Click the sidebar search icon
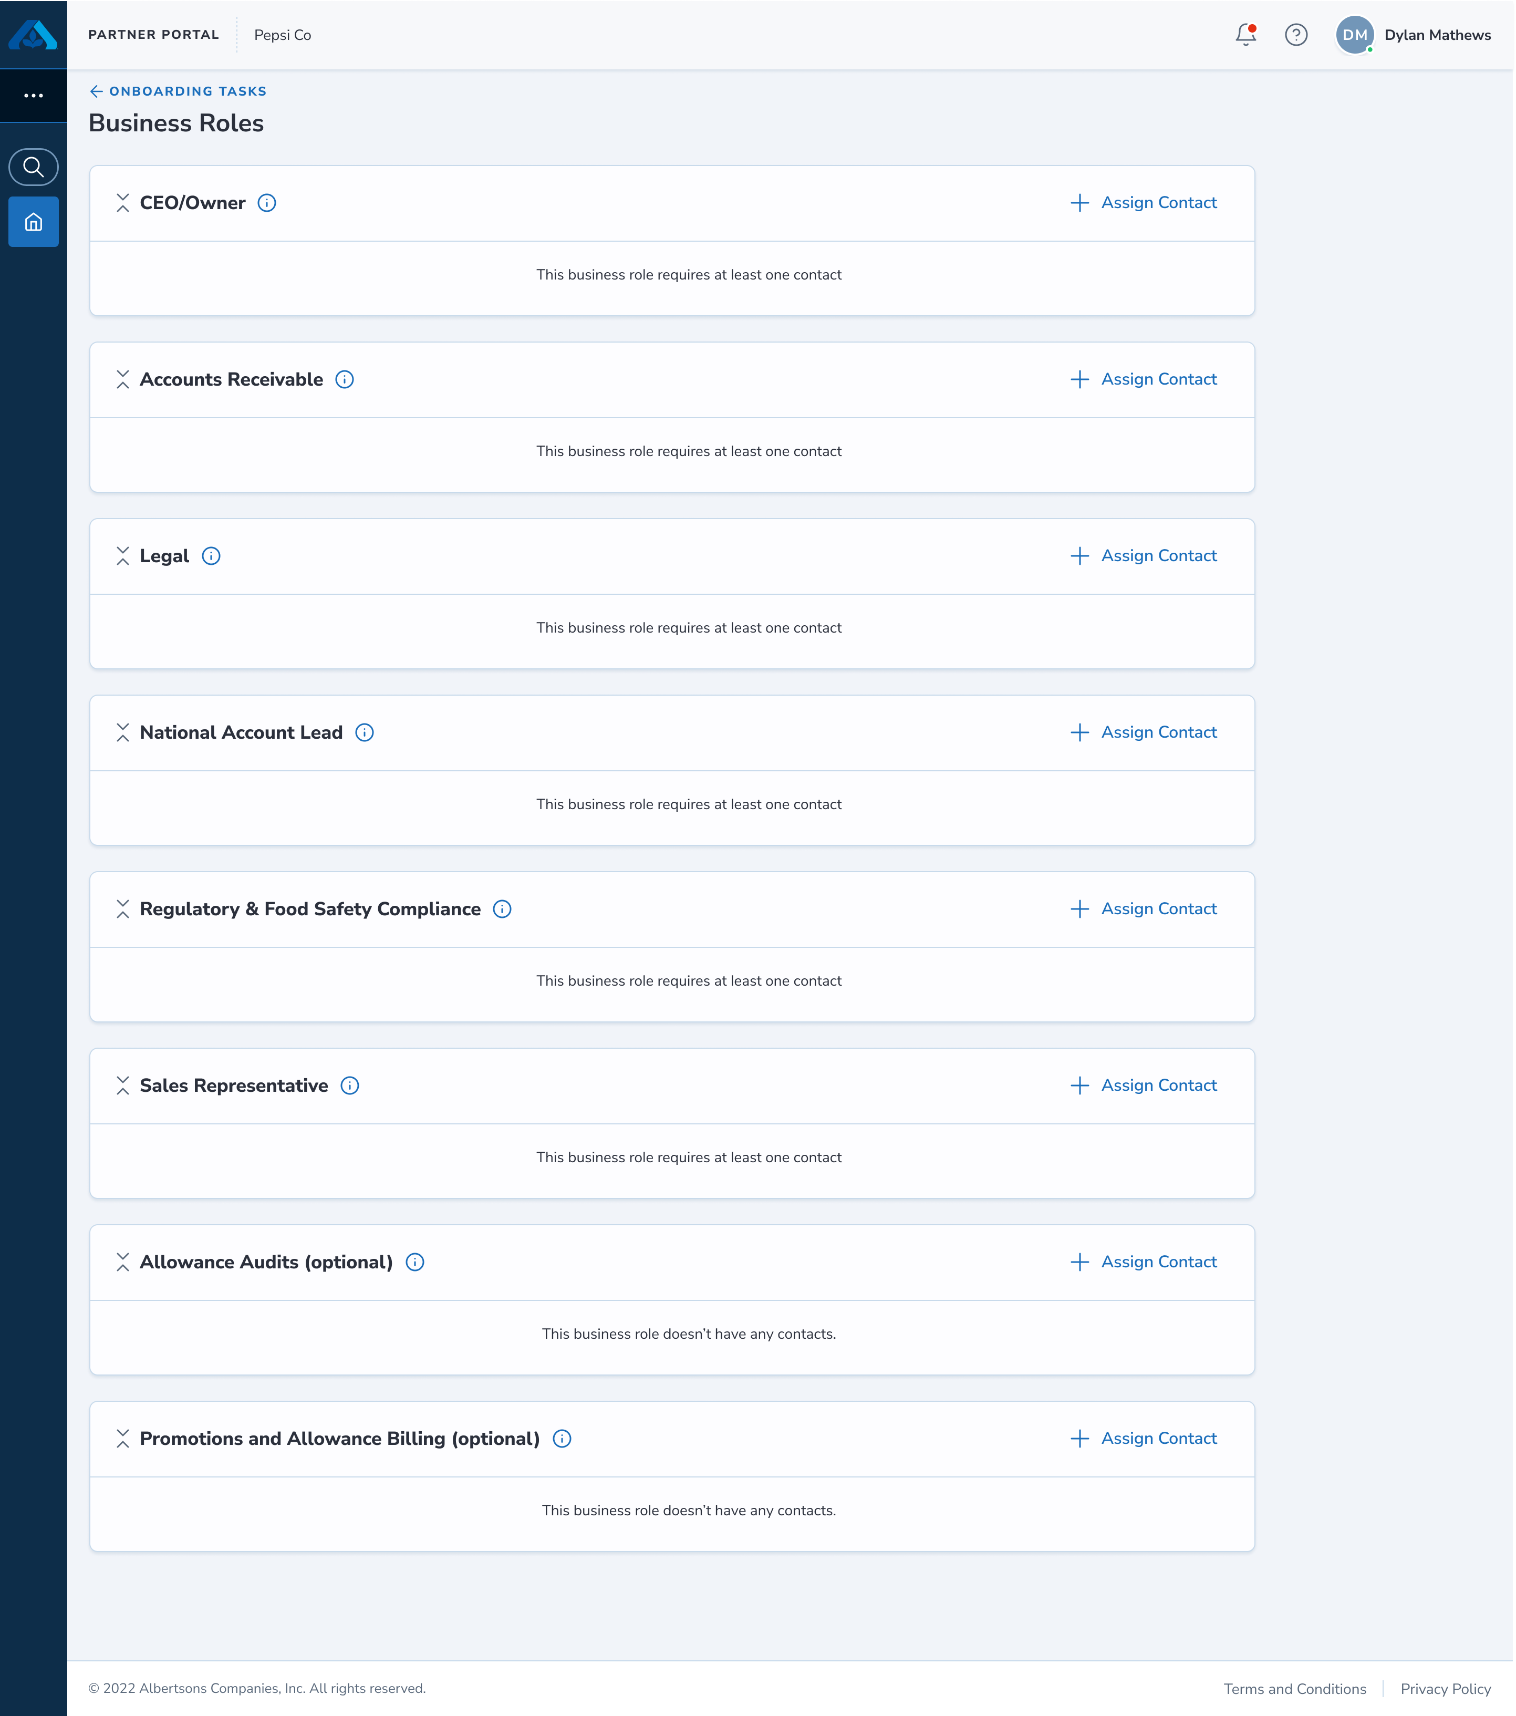 pos(34,167)
